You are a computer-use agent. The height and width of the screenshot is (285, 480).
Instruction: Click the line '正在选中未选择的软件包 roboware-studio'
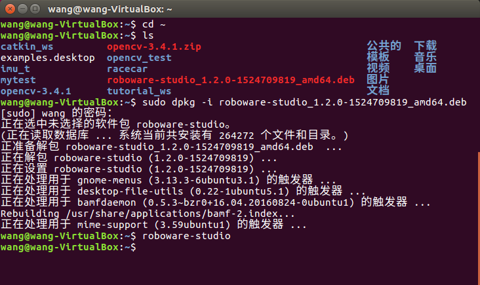tap(115, 124)
